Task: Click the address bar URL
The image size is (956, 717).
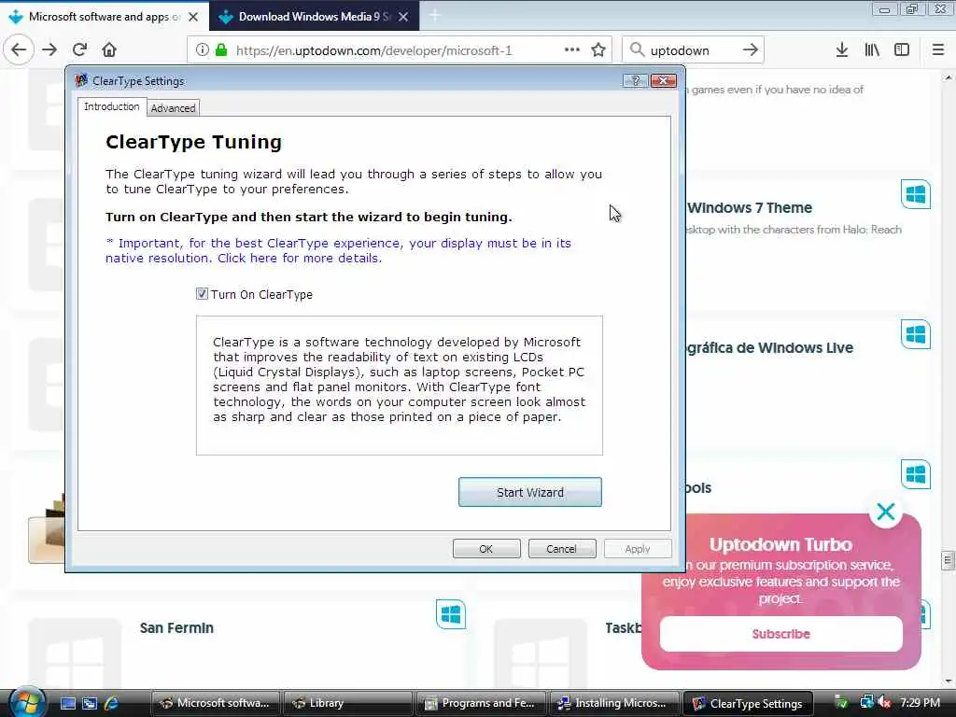Action: point(373,50)
